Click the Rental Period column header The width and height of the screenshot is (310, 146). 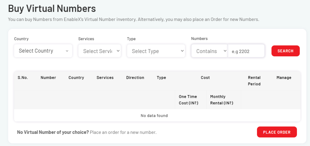tap(254, 81)
